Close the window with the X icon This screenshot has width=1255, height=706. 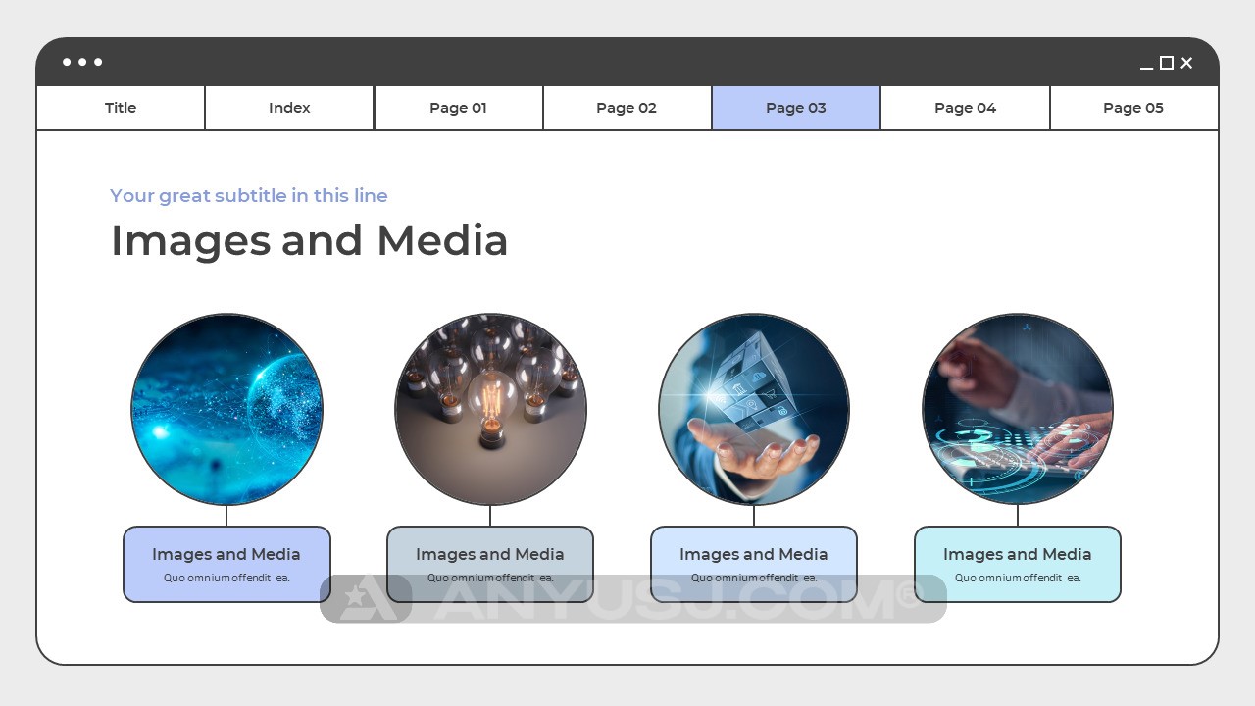(1186, 63)
